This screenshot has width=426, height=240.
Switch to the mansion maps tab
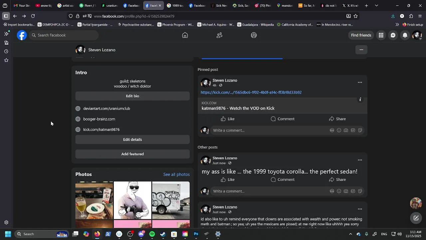pos(285,6)
